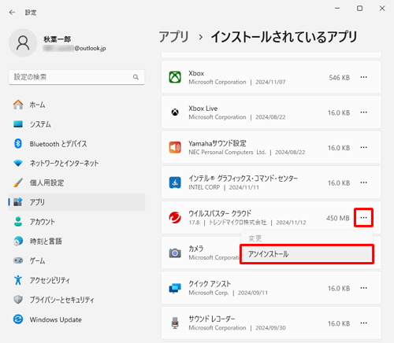Click the Xbox Live app icon
Screen dimensions: 394x343
pyautogui.click(x=175, y=112)
